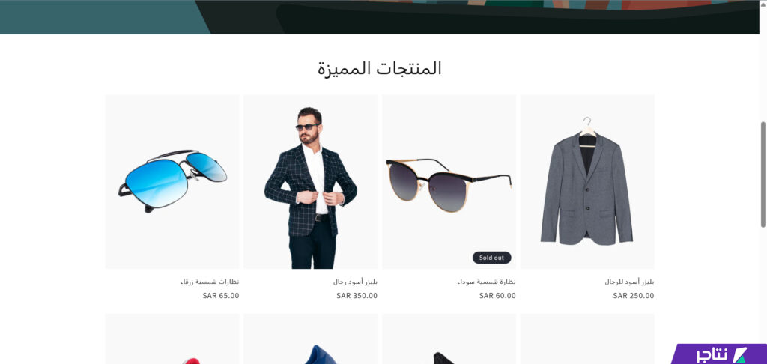
Task: Click the SAR 350.00 price
Action: (x=357, y=296)
